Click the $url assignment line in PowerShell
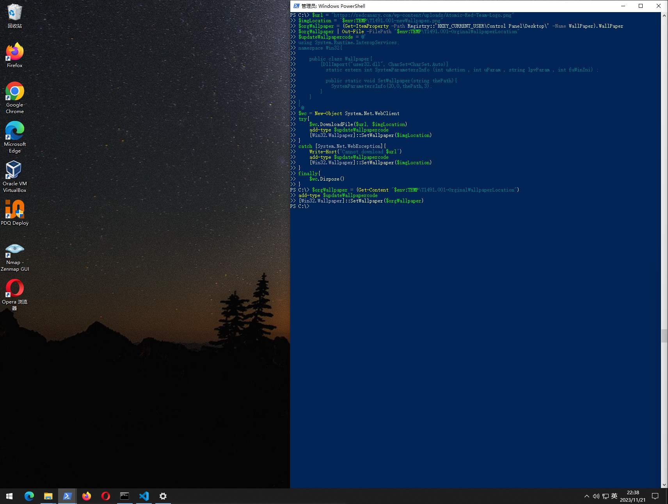This screenshot has width=668, height=504. pos(402,15)
